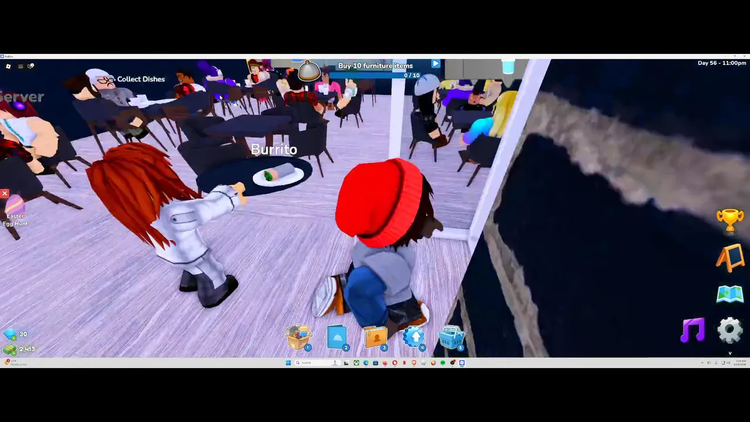Select hotbar slot 2 blue card
This screenshot has height=422, width=750.
pyautogui.click(x=337, y=338)
